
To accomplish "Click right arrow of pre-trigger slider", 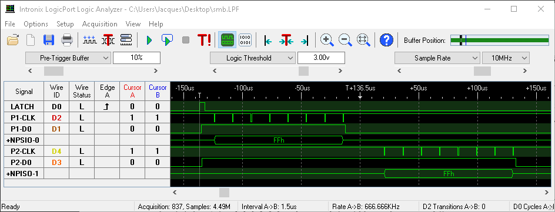I will tap(156, 71).
